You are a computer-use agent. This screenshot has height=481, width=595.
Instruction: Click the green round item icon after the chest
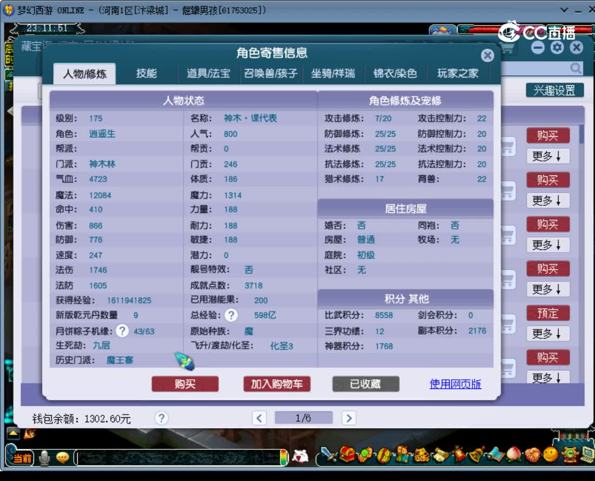click(365, 454)
